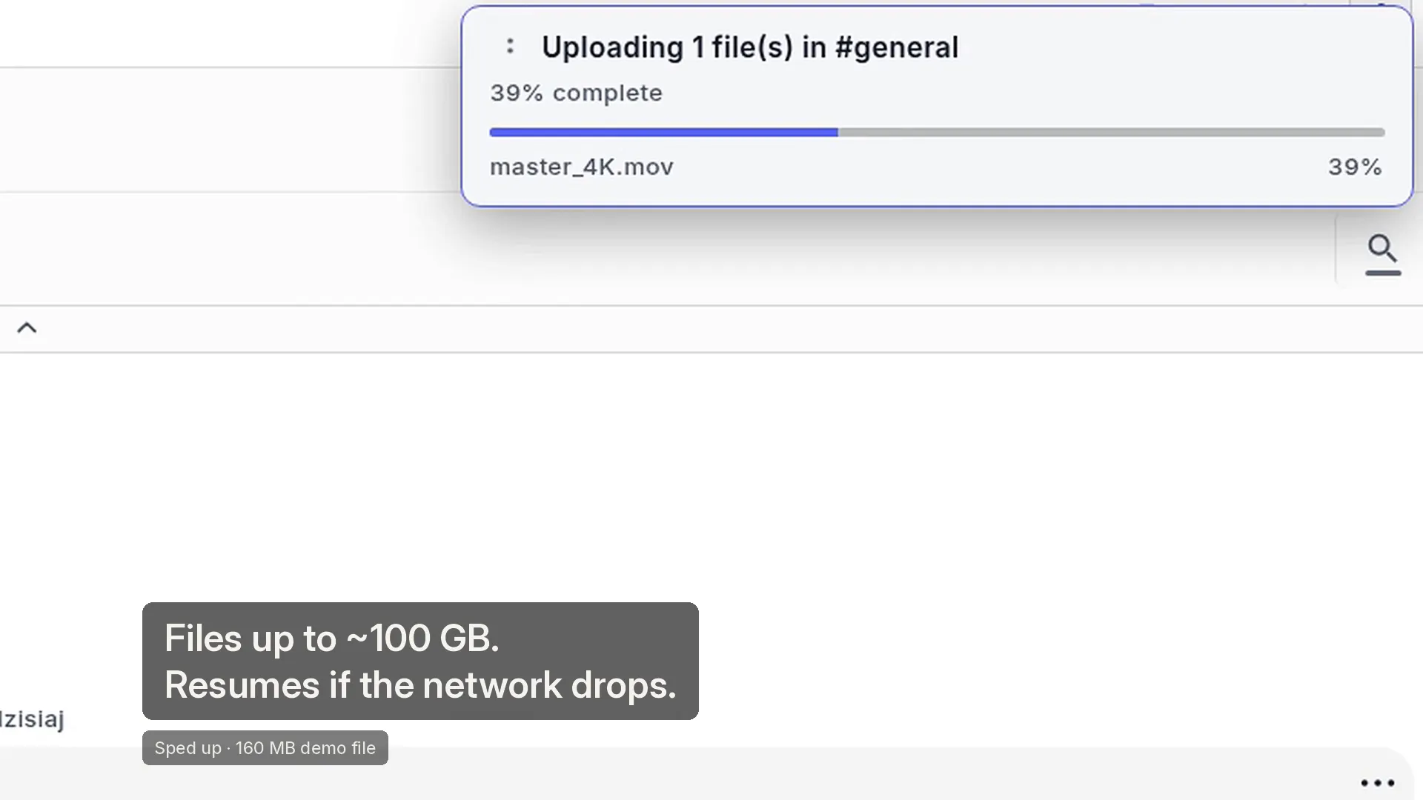The width and height of the screenshot is (1423, 800).
Task: Click the blue filled part of progress bar
Action: pos(663,133)
